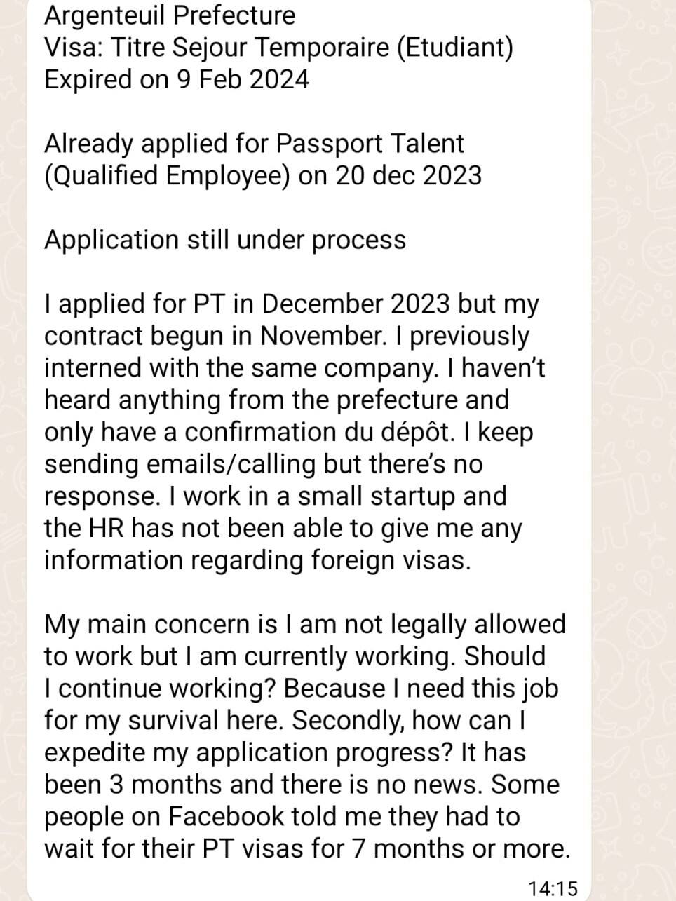Click '(Qualified Employee) on 20 dec 2023' text

tap(262, 175)
